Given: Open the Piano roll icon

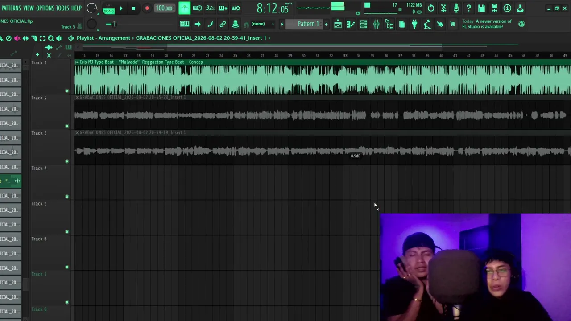Looking at the screenshot, I should click(x=351, y=24).
